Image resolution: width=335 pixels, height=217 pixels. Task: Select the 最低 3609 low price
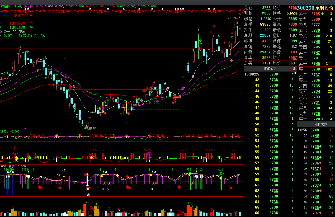click(292, 30)
